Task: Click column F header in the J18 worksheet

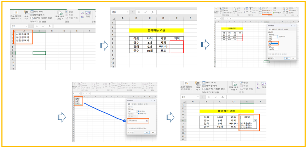Action: point(190,18)
